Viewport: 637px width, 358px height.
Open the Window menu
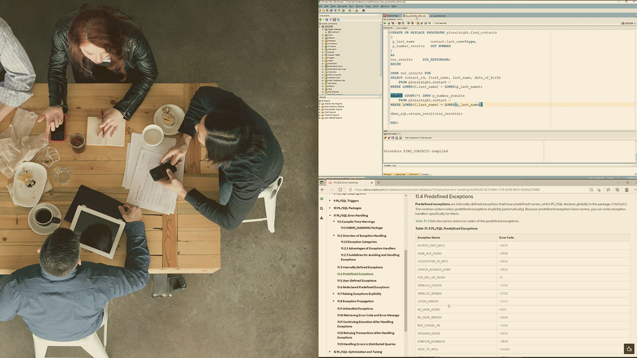tap(385, 6)
